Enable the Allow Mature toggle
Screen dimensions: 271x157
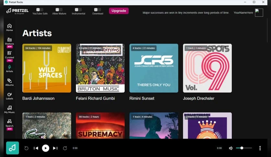(59, 10)
